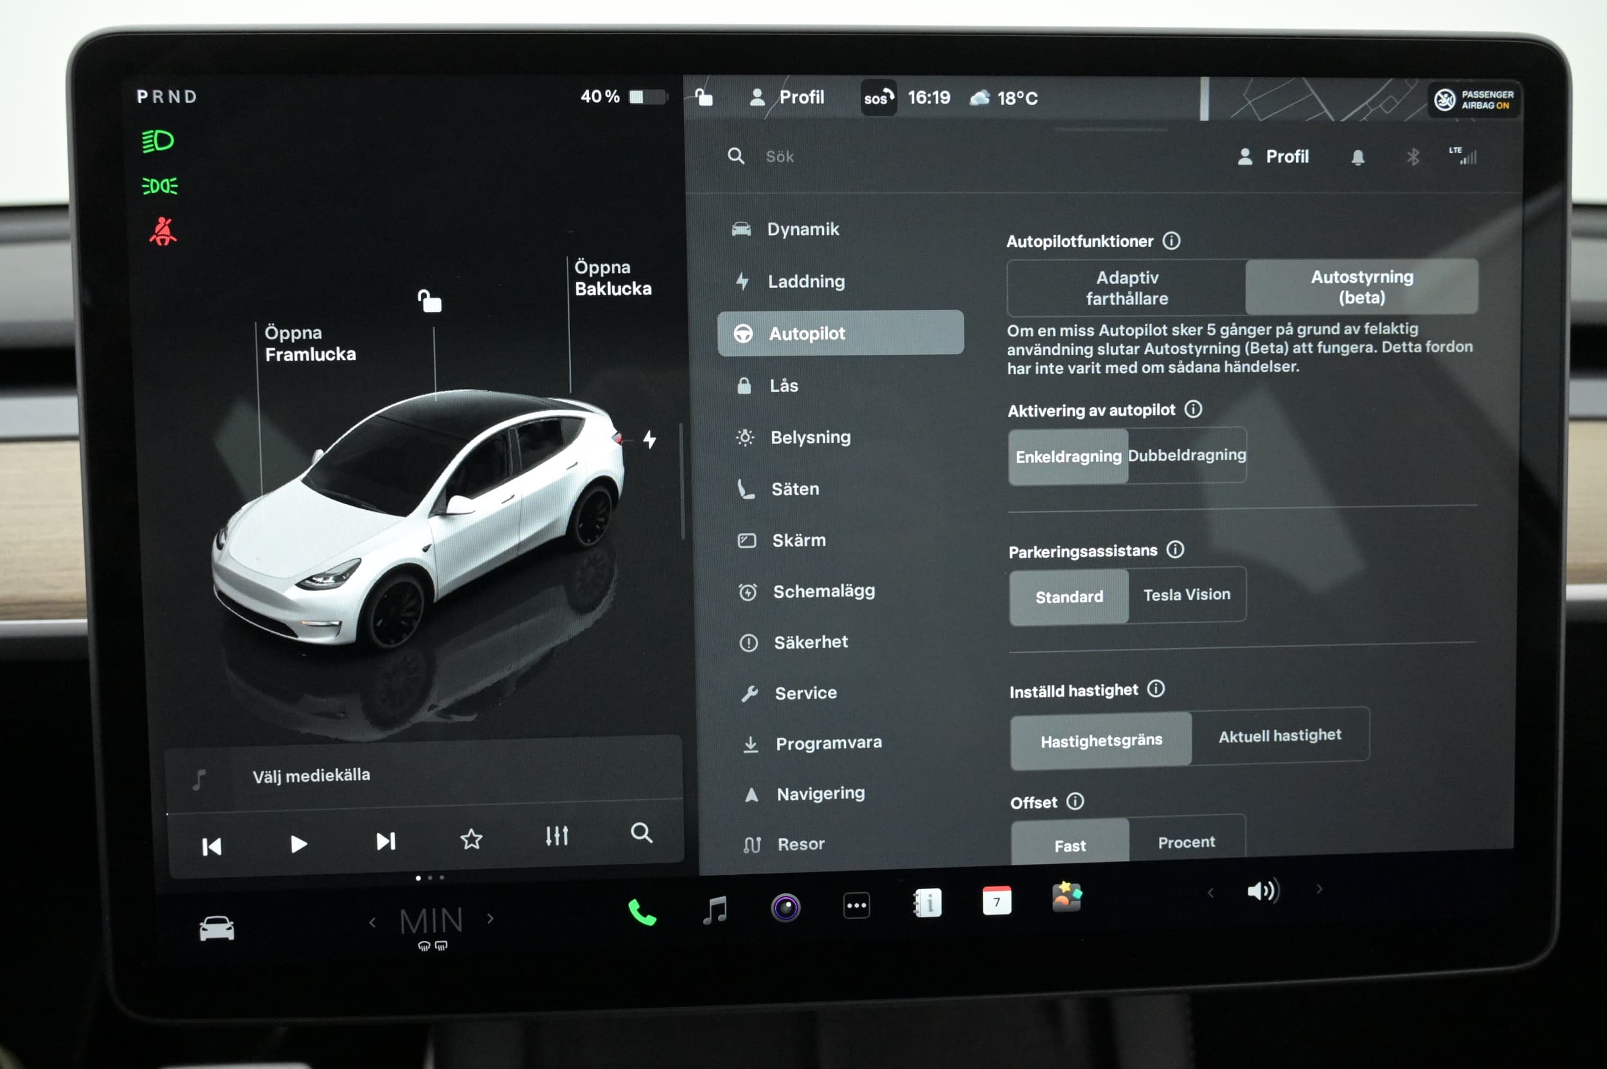Tap the LTE signal strength icon
Image resolution: width=1607 pixels, height=1069 pixels.
(1463, 156)
